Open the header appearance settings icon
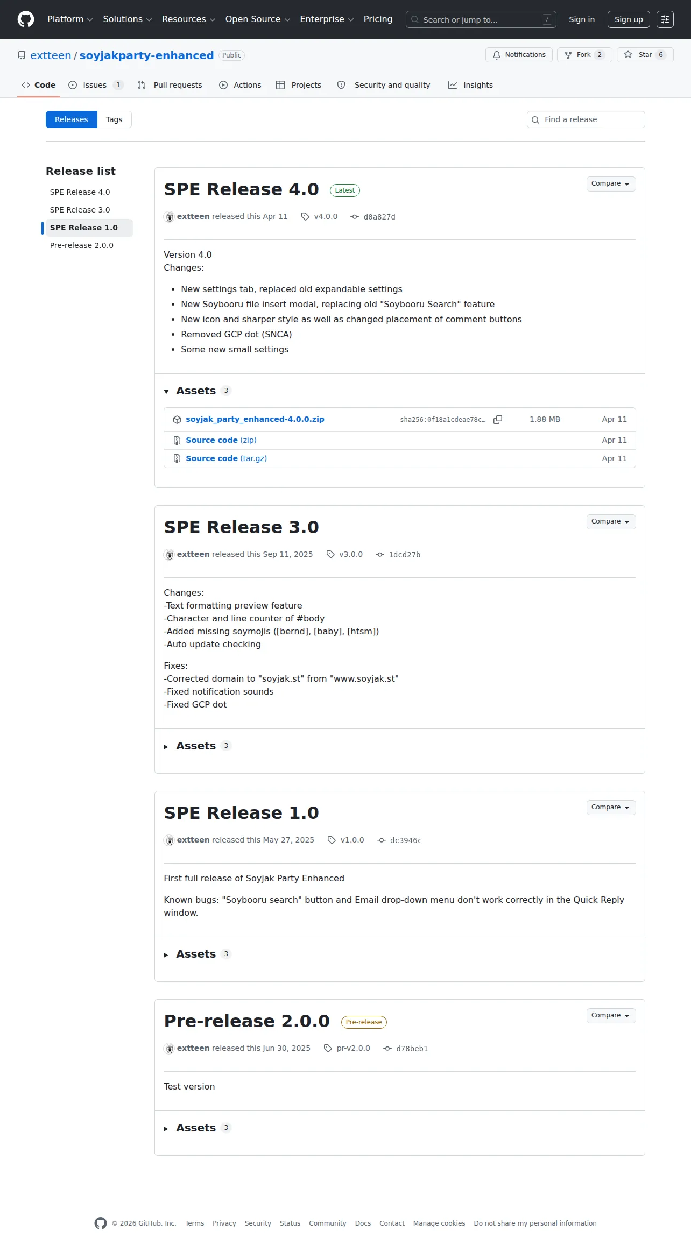691x1252 pixels. pyautogui.click(x=665, y=19)
